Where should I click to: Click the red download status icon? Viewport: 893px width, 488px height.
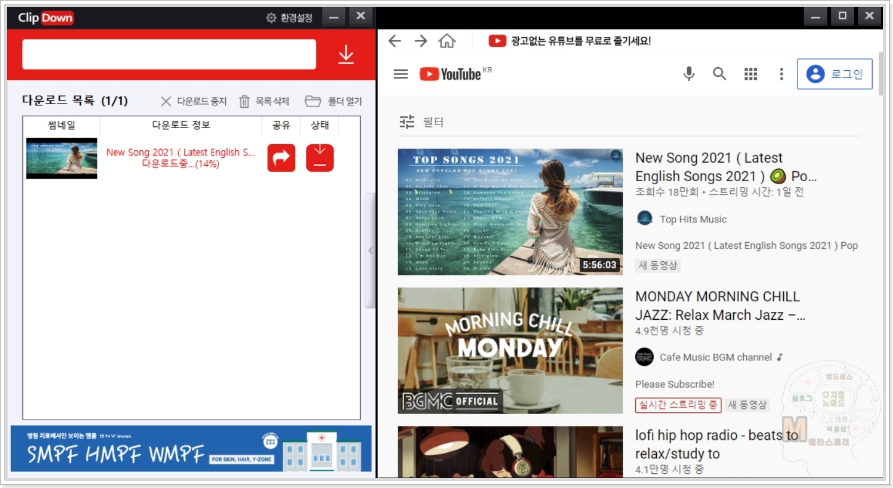point(319,158)
